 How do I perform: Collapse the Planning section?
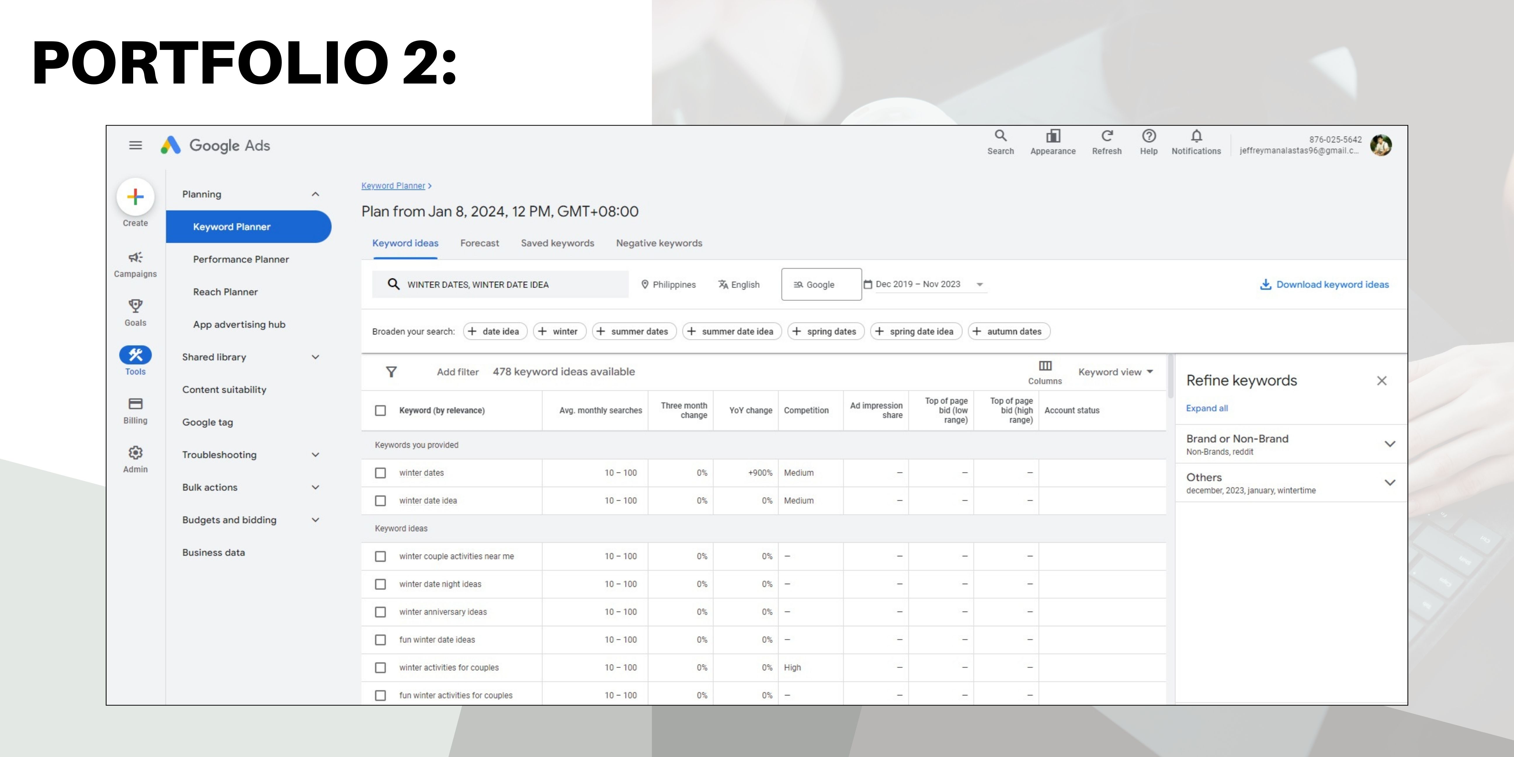(315, 194)
